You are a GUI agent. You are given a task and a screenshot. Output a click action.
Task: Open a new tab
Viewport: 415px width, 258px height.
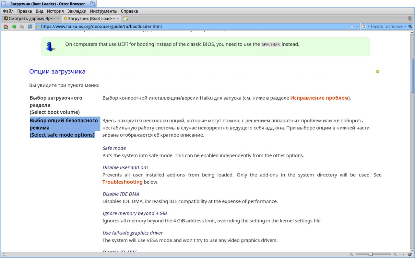click(126, 18)
